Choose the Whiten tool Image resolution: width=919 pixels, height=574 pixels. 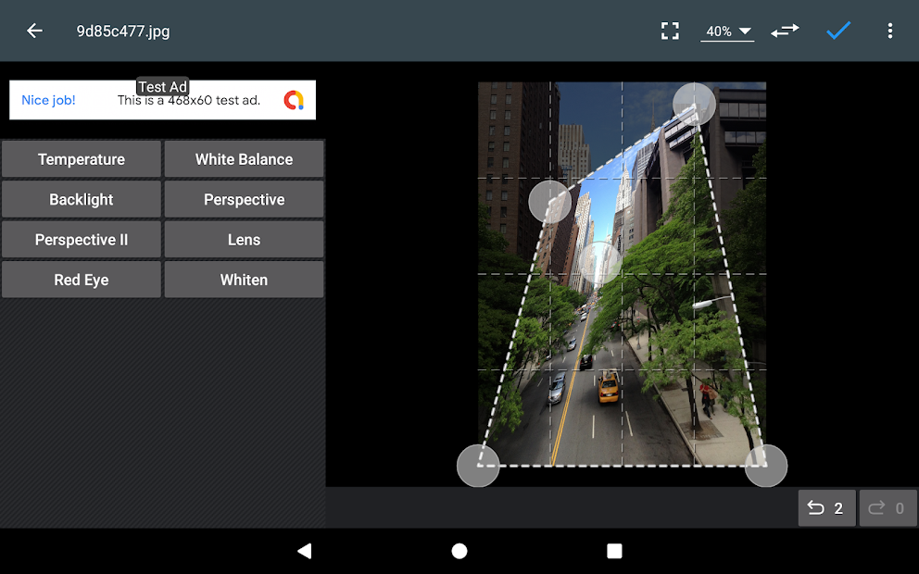point(244,279)
